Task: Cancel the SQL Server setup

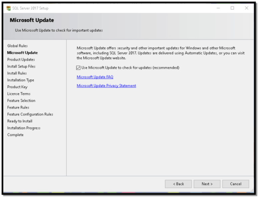Action: point(236,184)
